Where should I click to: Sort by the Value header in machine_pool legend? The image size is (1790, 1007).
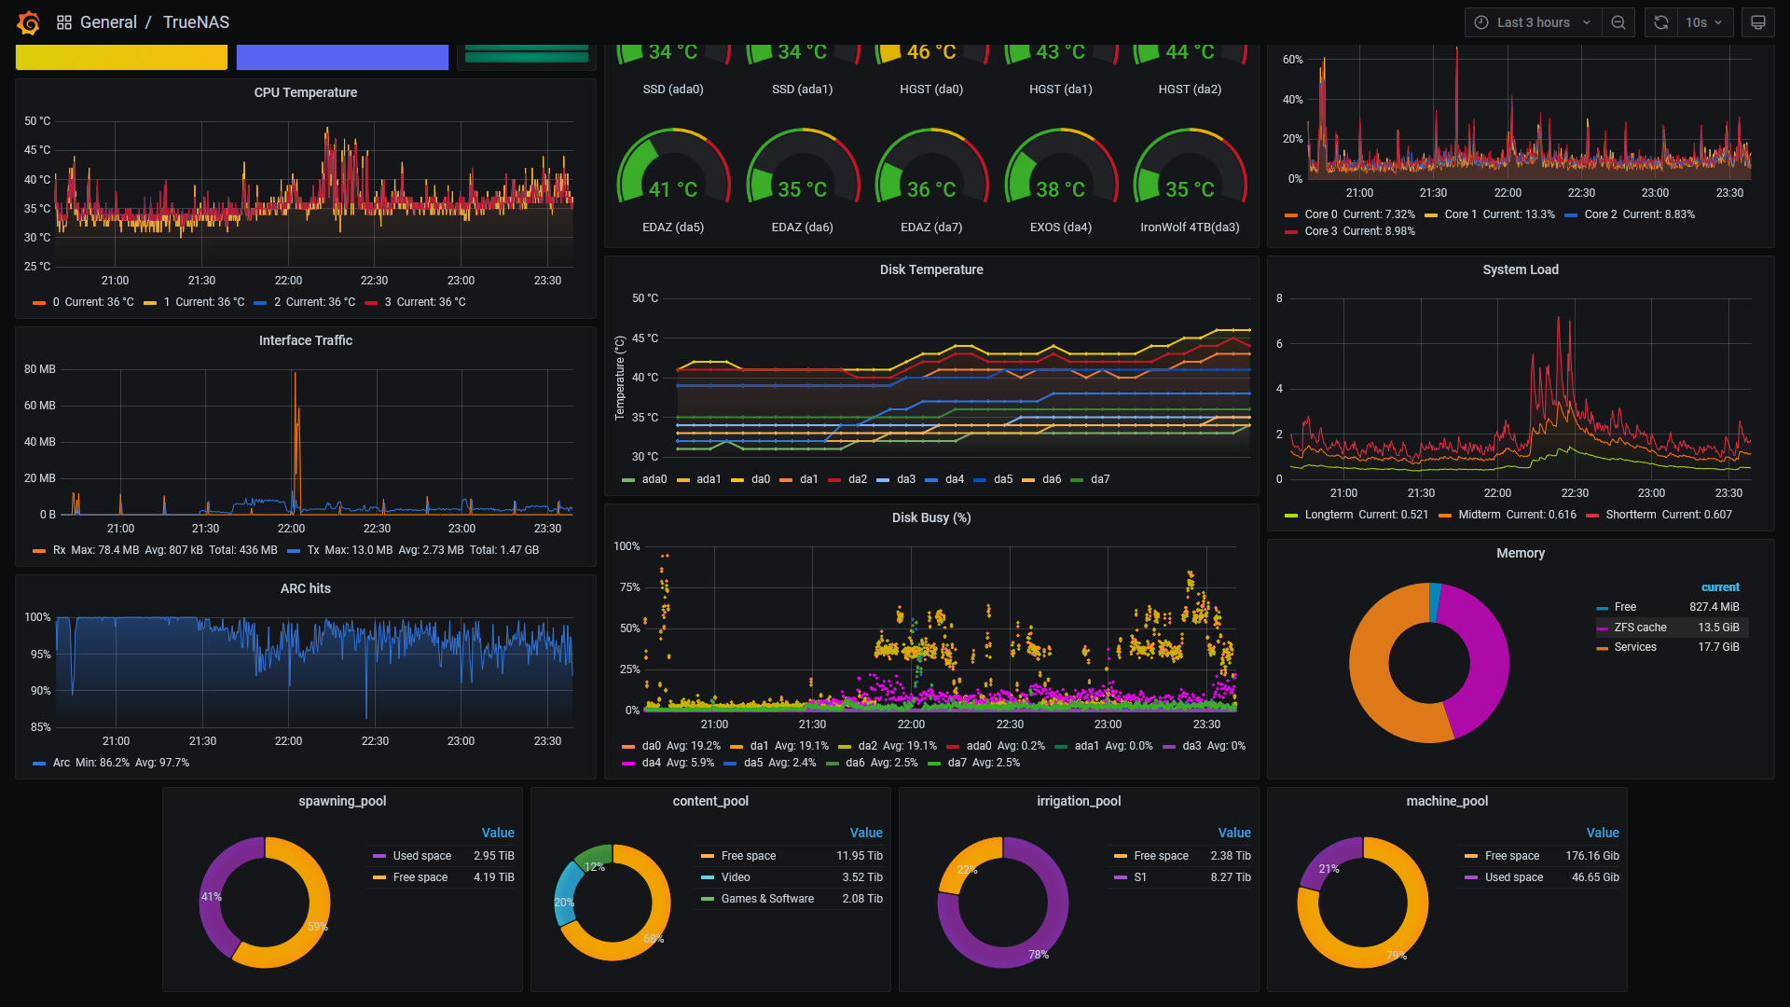coord(1603,833)
